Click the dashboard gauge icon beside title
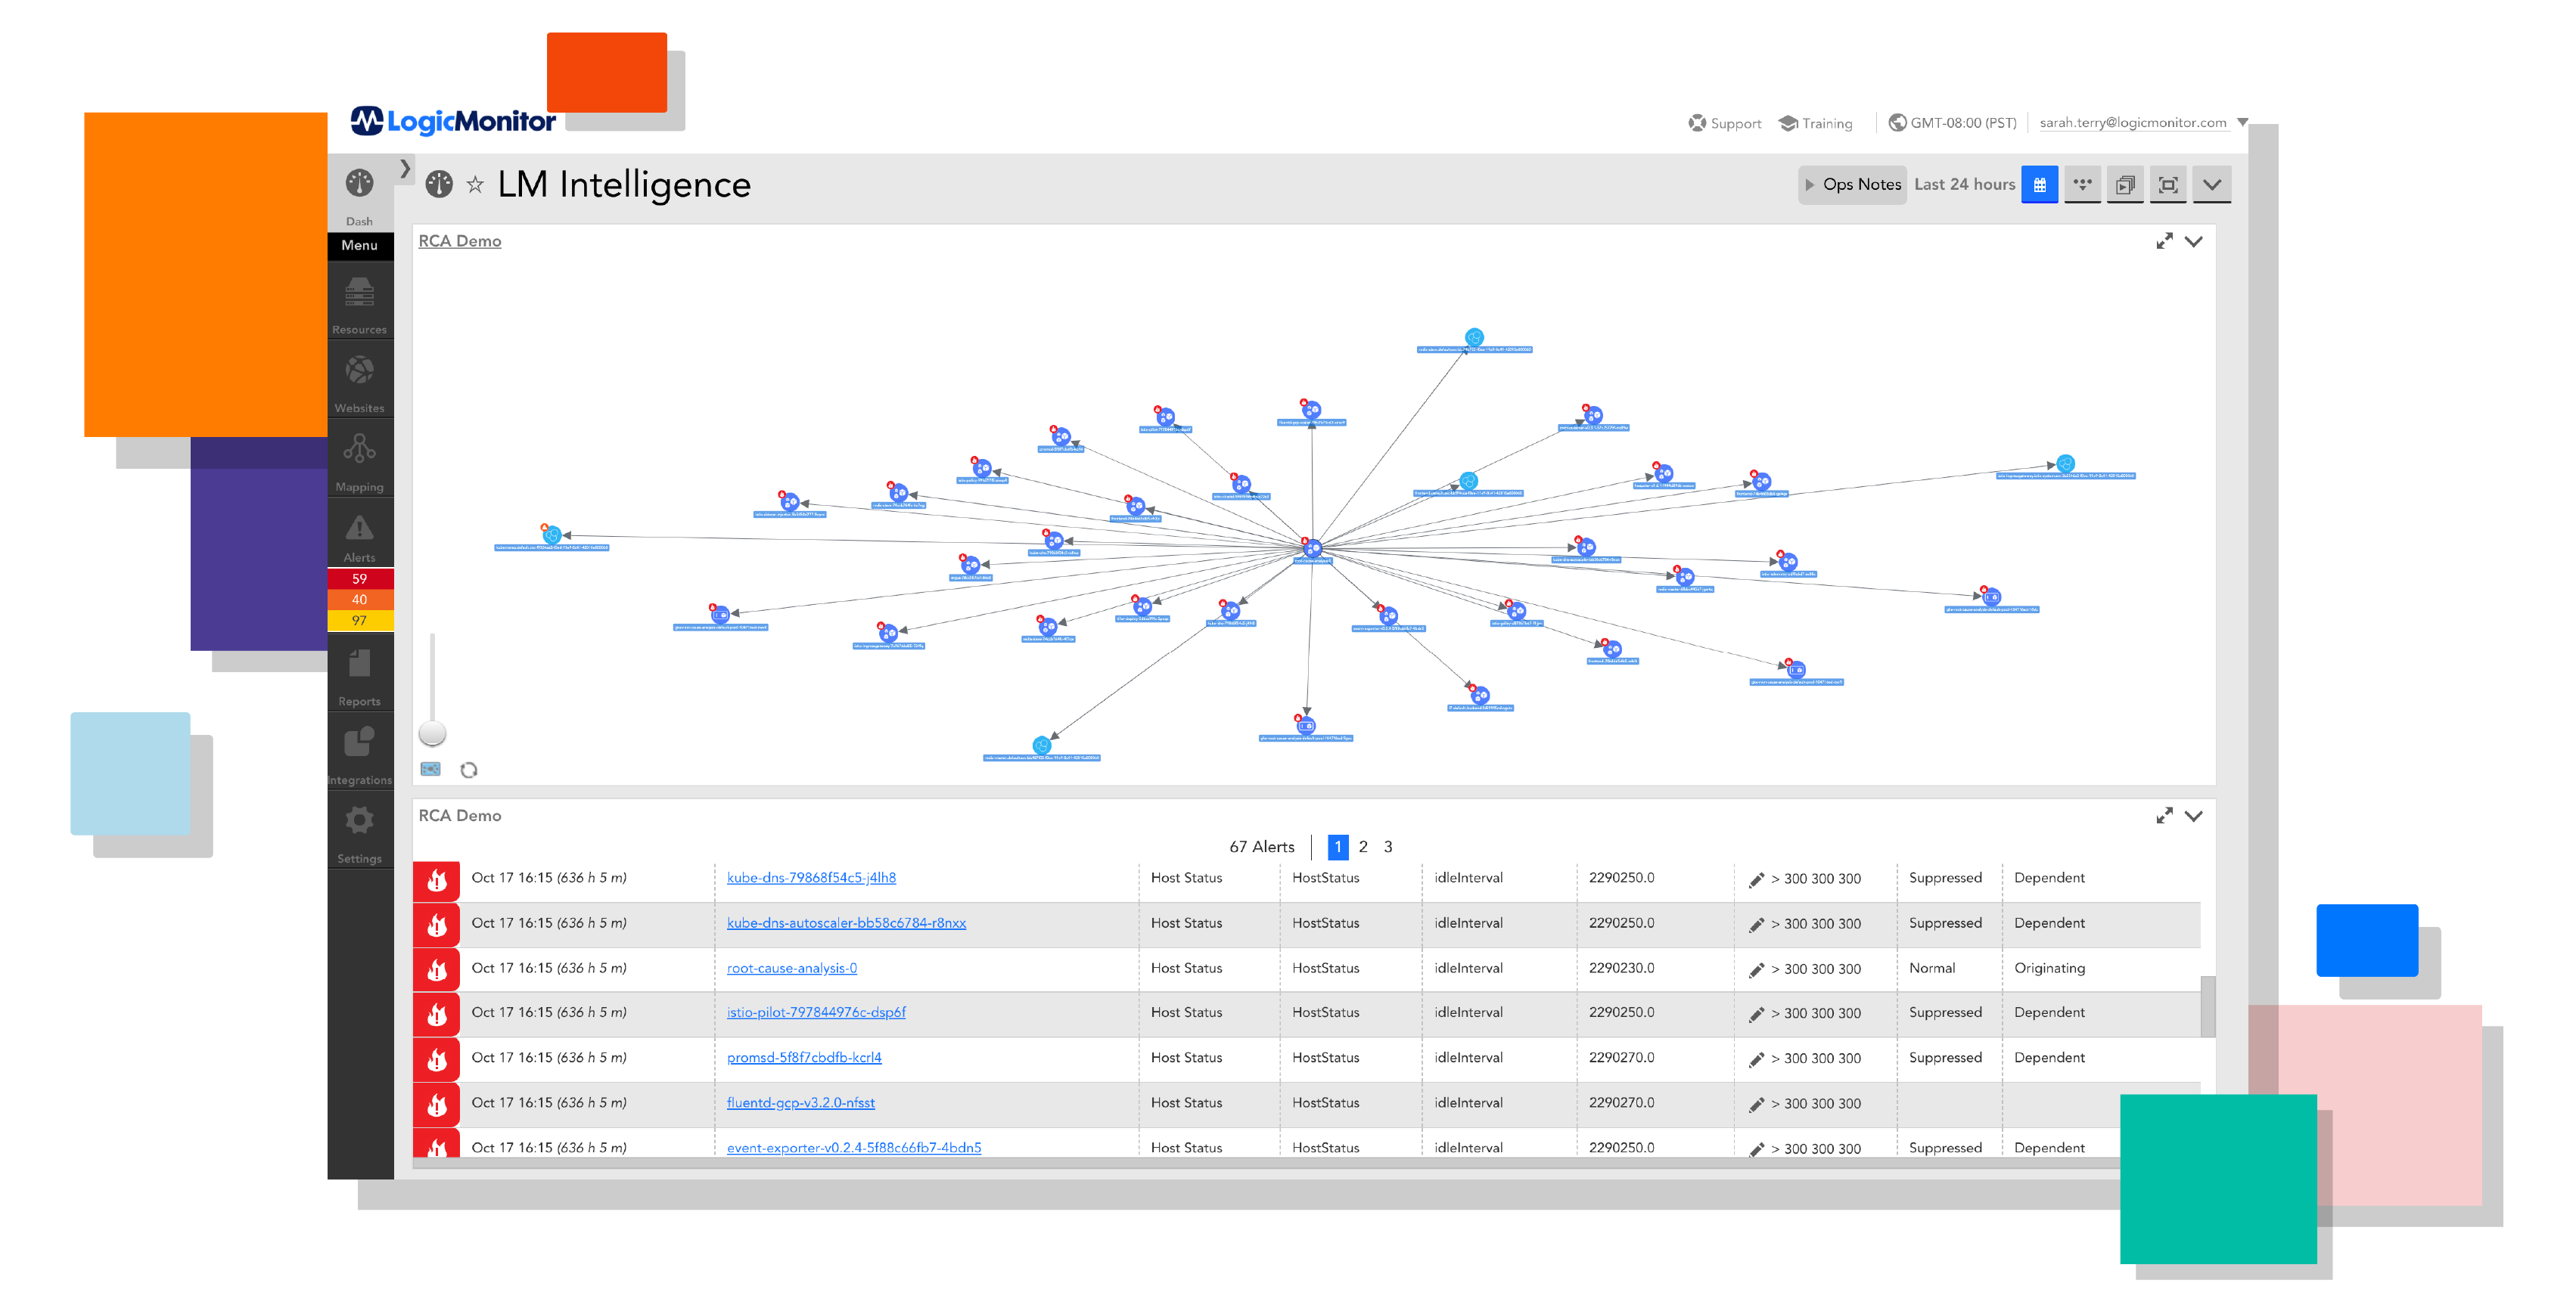Image resolution: width=2576 pixels, height=1305 pixels. click(439, 184)
